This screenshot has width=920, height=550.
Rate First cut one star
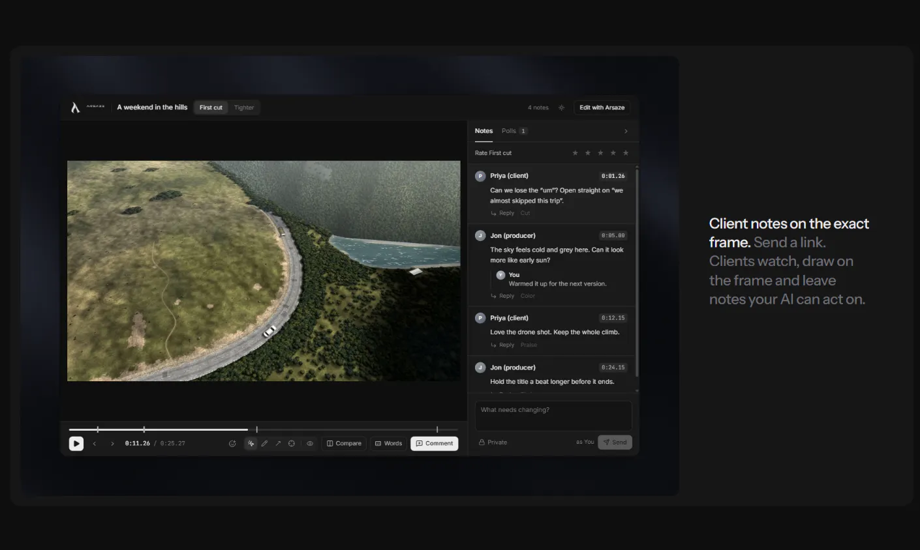click(x=575, y=152)
